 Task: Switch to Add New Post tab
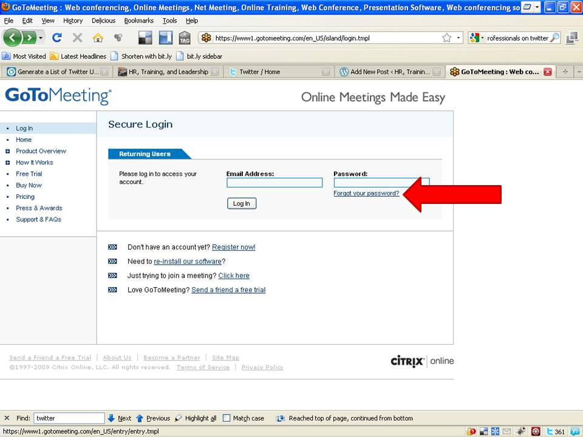click(390, 72)
